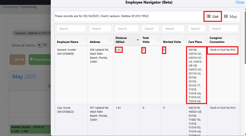The image size is (246, 136).
Task: Click the Map view icon
Action: pyautogui.click(x=226, y=16)
